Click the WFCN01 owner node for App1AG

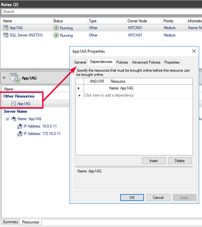tap(135, 28)
